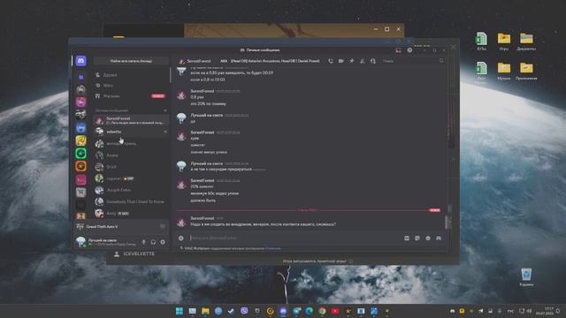Open File Explorer from the taskbar
The width and height of the screenshot is (566, 318).
[205, 311]
